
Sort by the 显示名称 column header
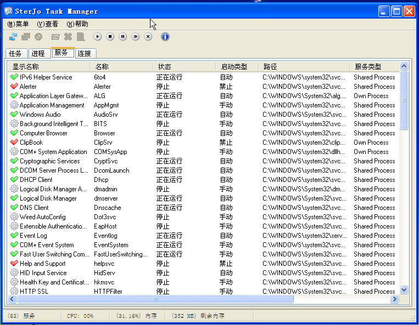point(49,66)
